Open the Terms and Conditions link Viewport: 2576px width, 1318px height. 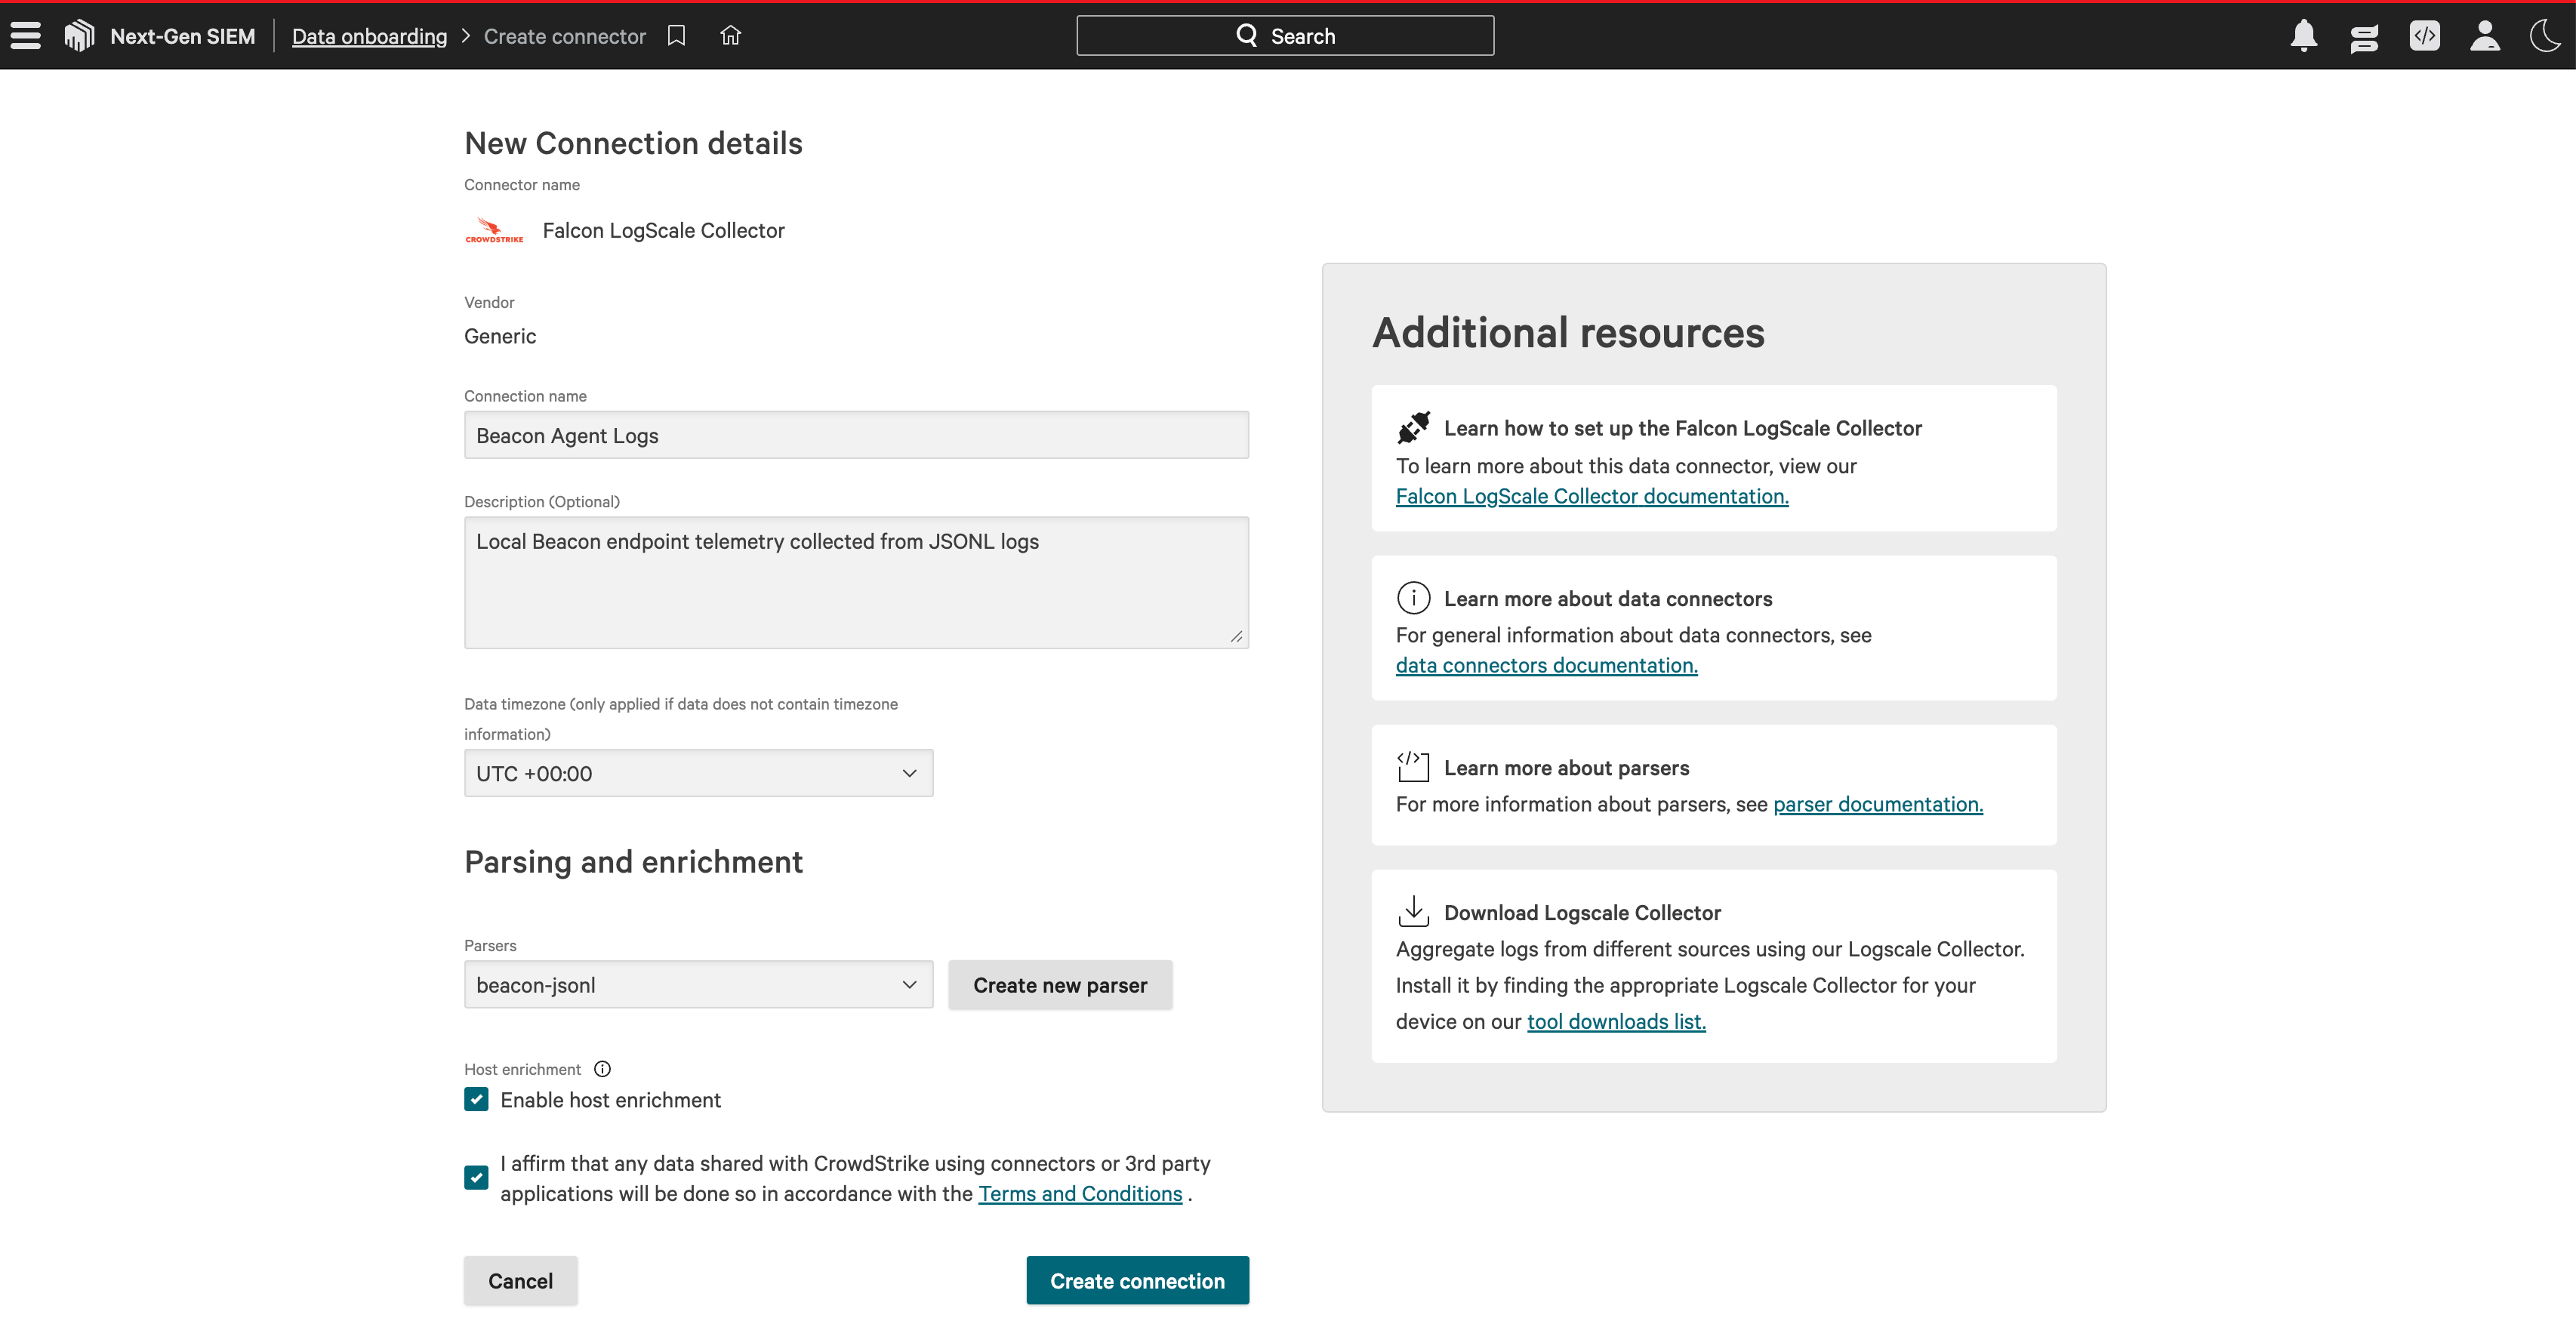[1080, 1193]
